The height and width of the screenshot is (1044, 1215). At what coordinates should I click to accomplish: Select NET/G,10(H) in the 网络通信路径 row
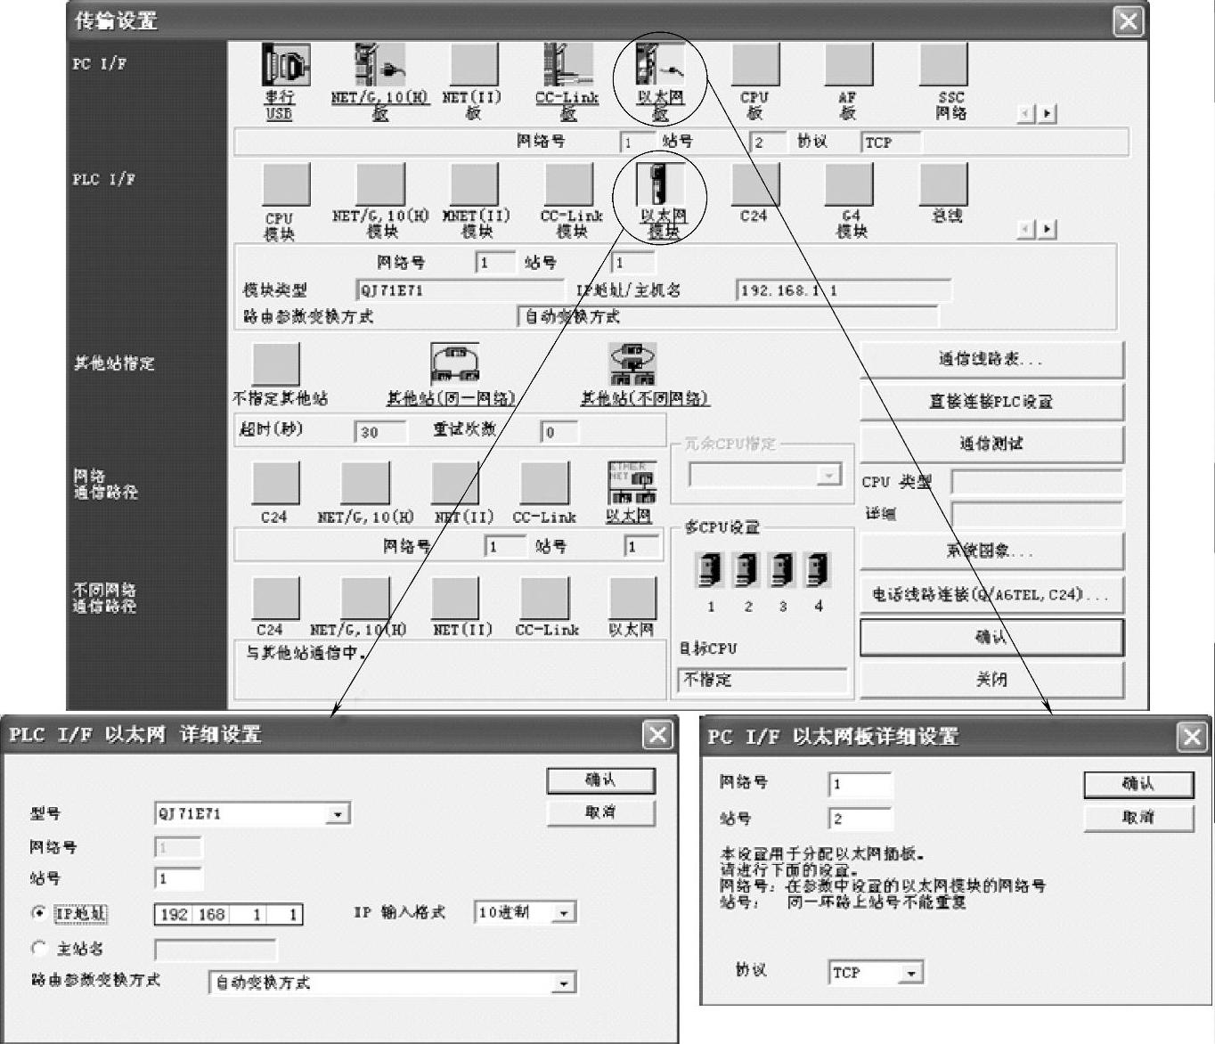pos(365,483)
